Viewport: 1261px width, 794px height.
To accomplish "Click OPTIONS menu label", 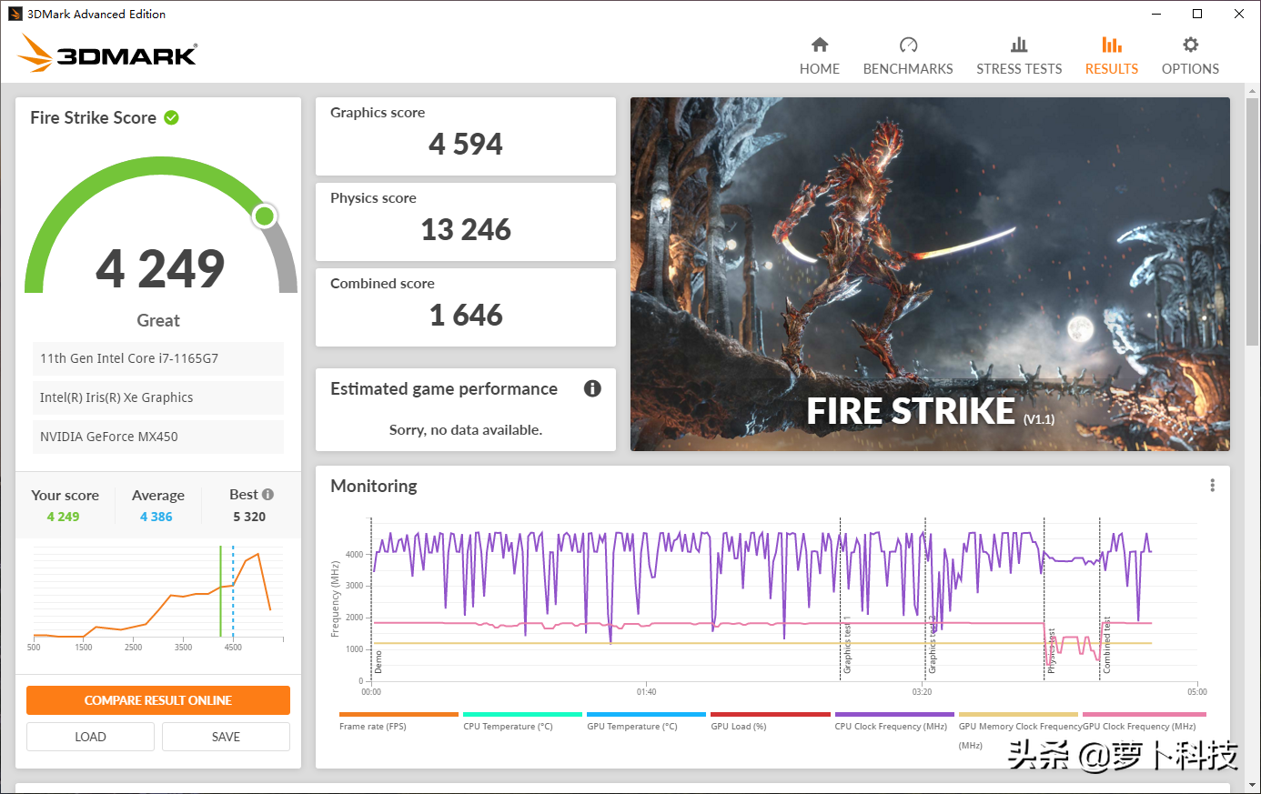I will coord(1190,68).
